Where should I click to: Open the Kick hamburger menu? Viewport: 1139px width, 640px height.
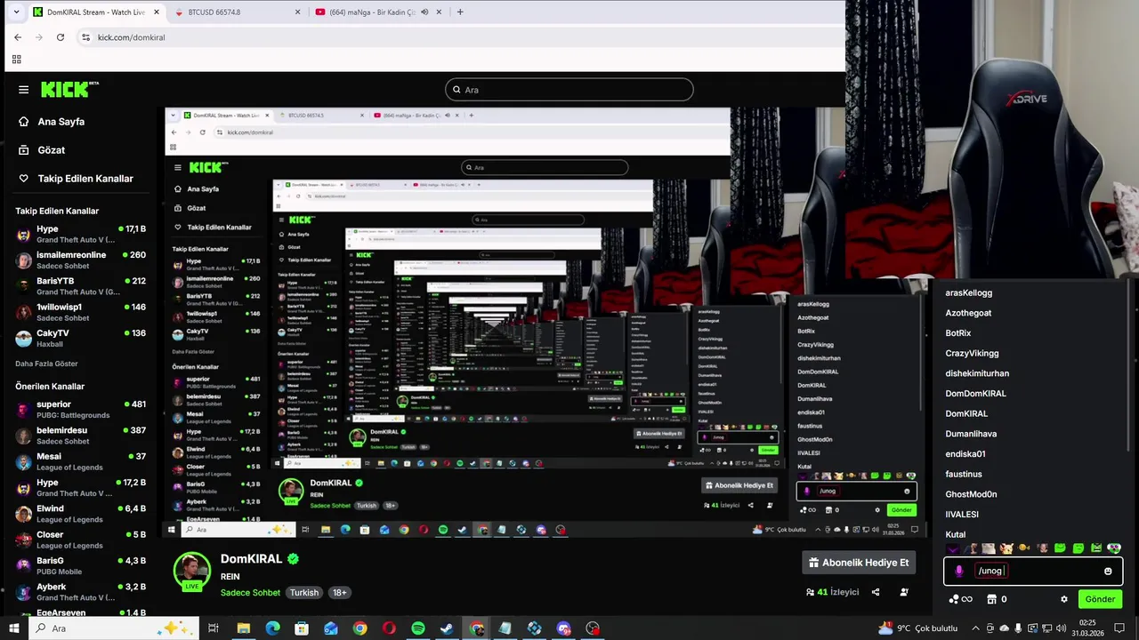(23, 90)
